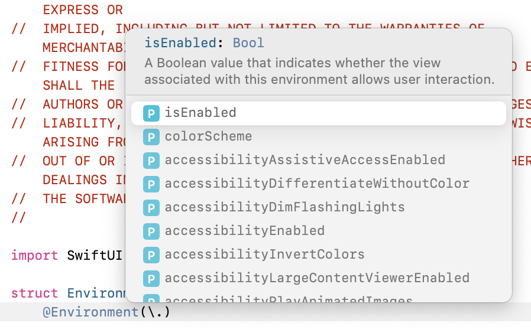Choose colorScheme from the autocomplete list

click(318, 137)
